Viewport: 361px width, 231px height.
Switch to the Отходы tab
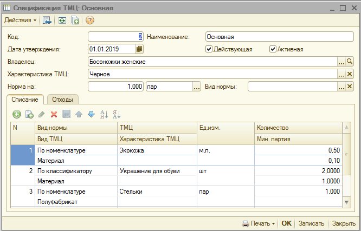coord(63,100)
